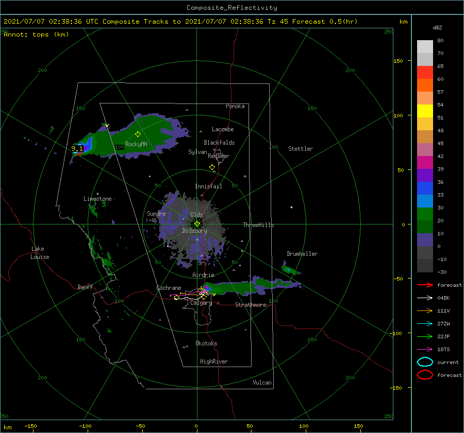
Task: Click the Lake Louise label
Action: [x=40, y=253]
